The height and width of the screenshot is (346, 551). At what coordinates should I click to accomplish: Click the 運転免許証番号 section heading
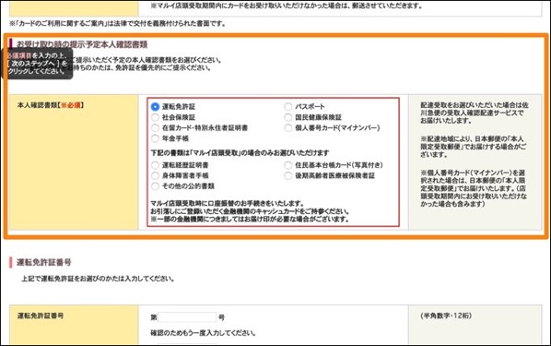pos(44,262)
